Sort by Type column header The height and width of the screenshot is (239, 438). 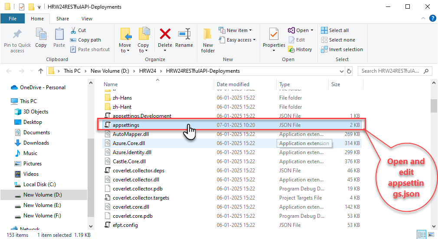pyautogui.click(x=284, y=84)
